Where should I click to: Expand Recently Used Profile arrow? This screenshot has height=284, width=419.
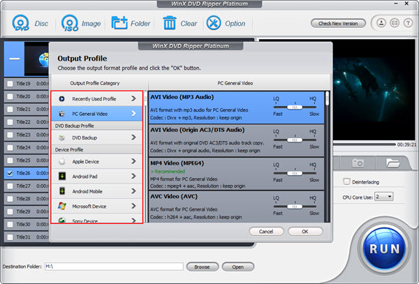point(133,98)
